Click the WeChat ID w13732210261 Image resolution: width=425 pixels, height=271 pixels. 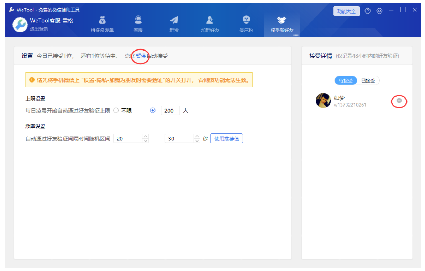pyautogui.click(x=350, y=105)
